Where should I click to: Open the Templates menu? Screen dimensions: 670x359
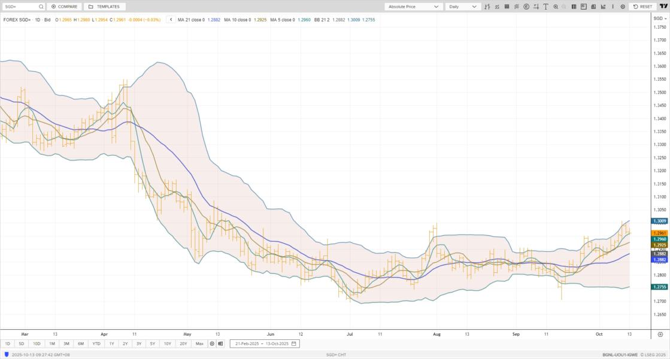pos(104,7)
